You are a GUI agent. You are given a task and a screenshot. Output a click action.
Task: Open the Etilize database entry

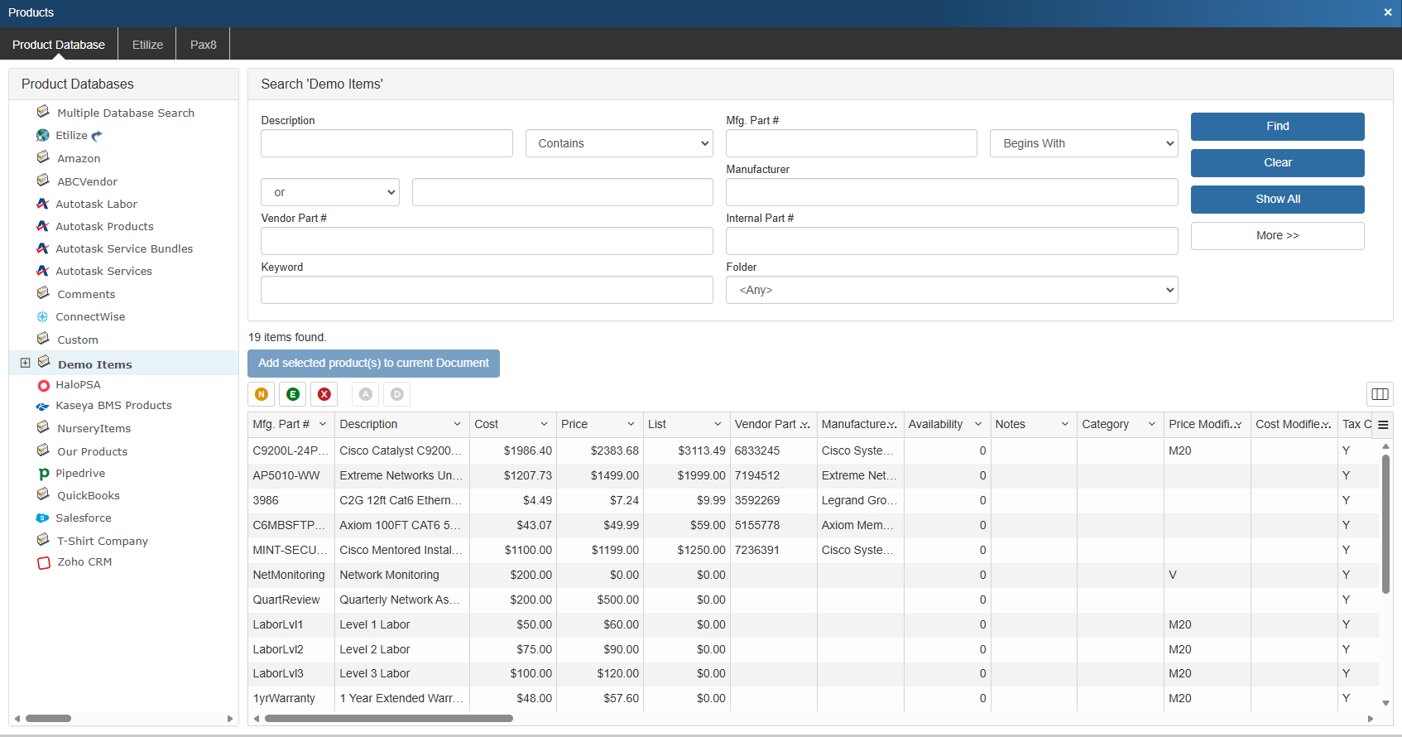71,136
